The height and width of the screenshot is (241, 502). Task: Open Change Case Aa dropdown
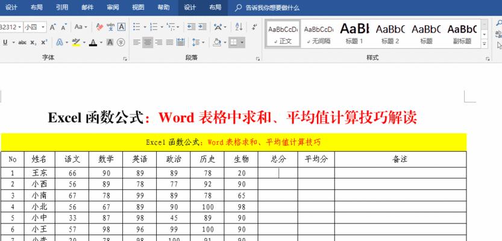[81, 27]
